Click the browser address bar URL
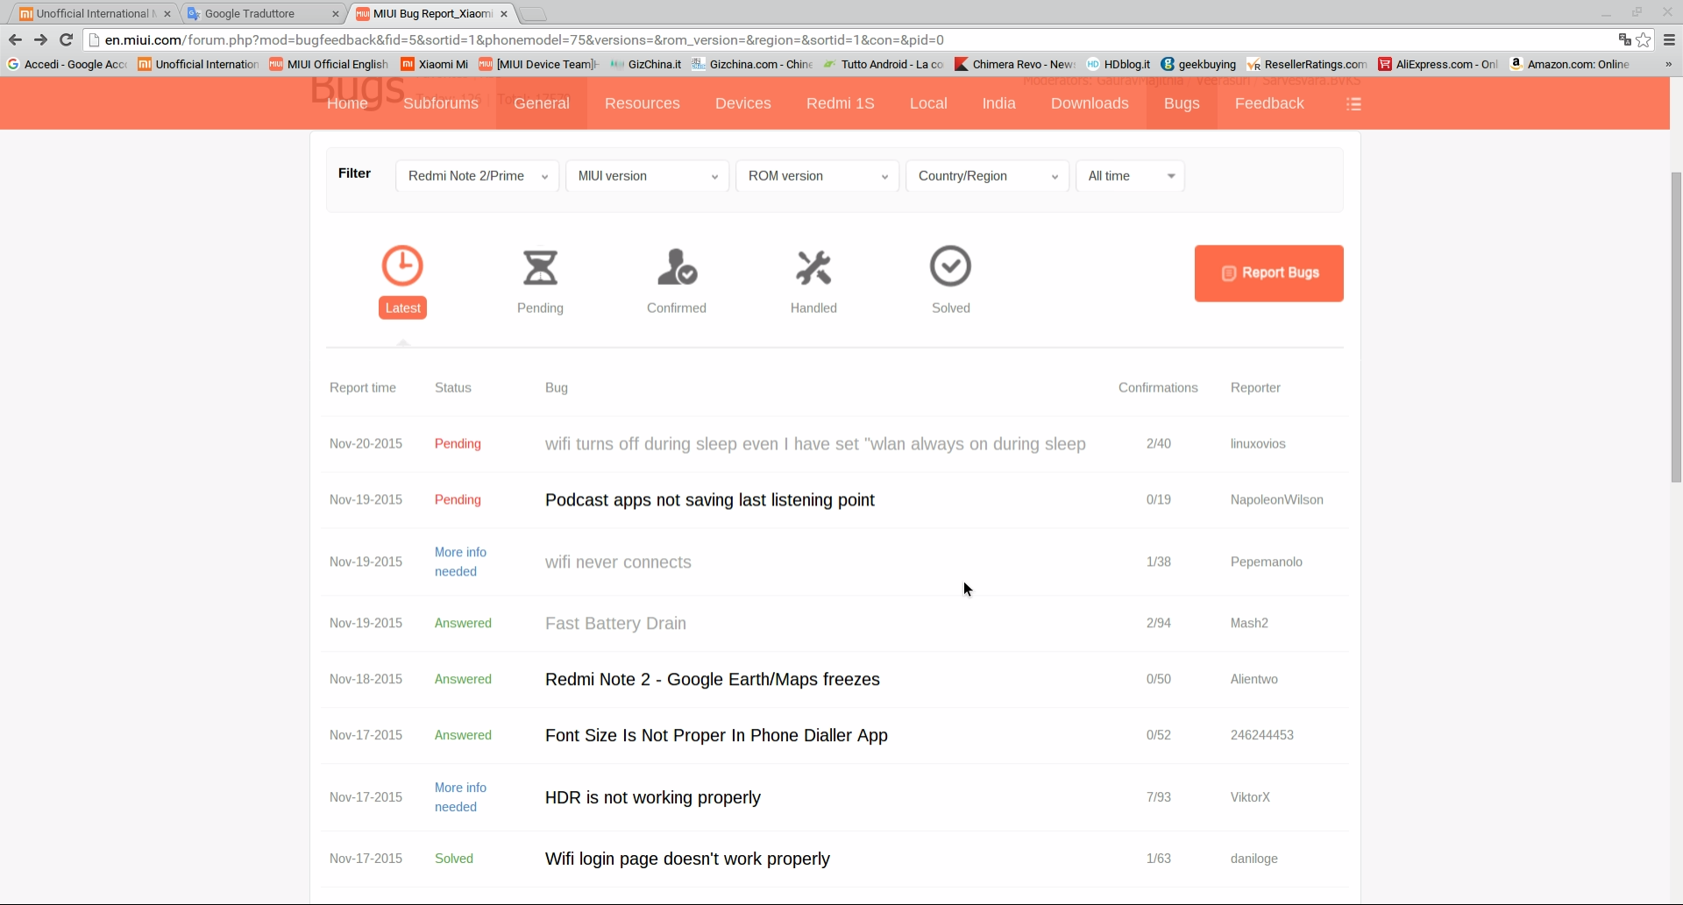This screenshot has width=1683, height=905. 524,39
